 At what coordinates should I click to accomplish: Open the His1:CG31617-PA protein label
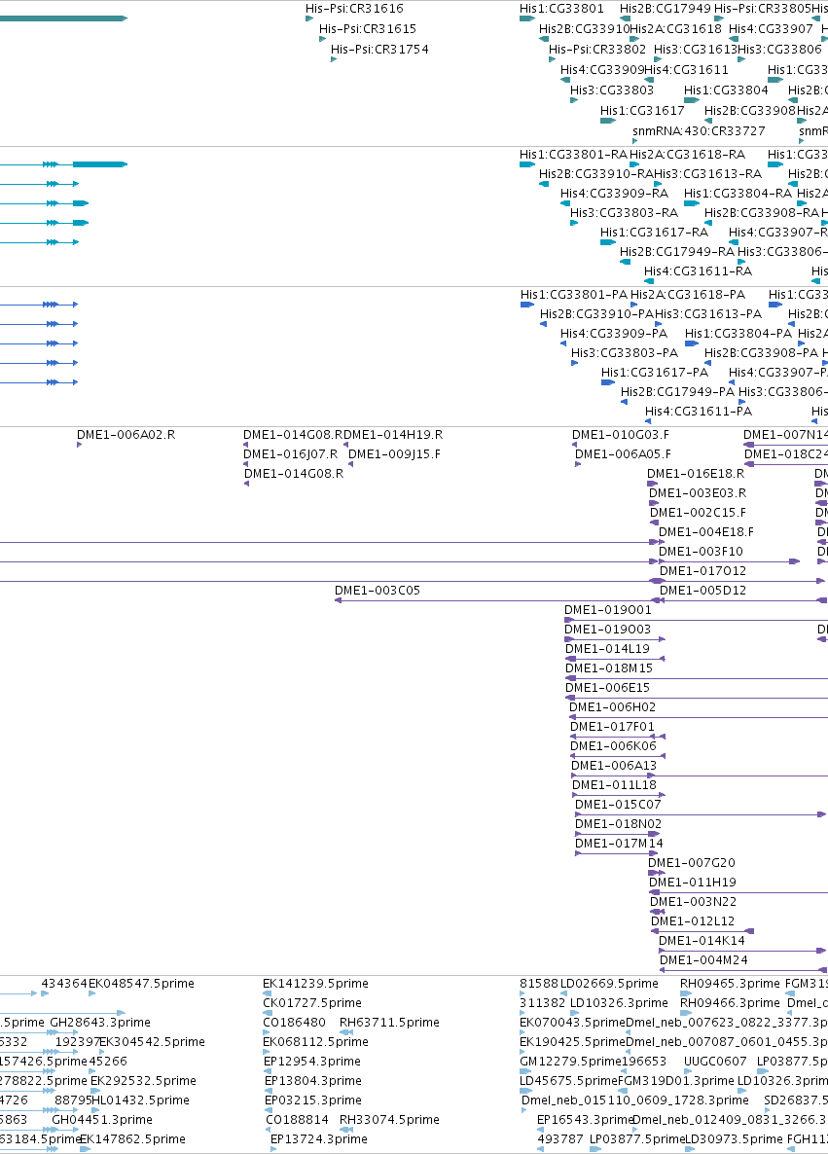pos(654,373)
